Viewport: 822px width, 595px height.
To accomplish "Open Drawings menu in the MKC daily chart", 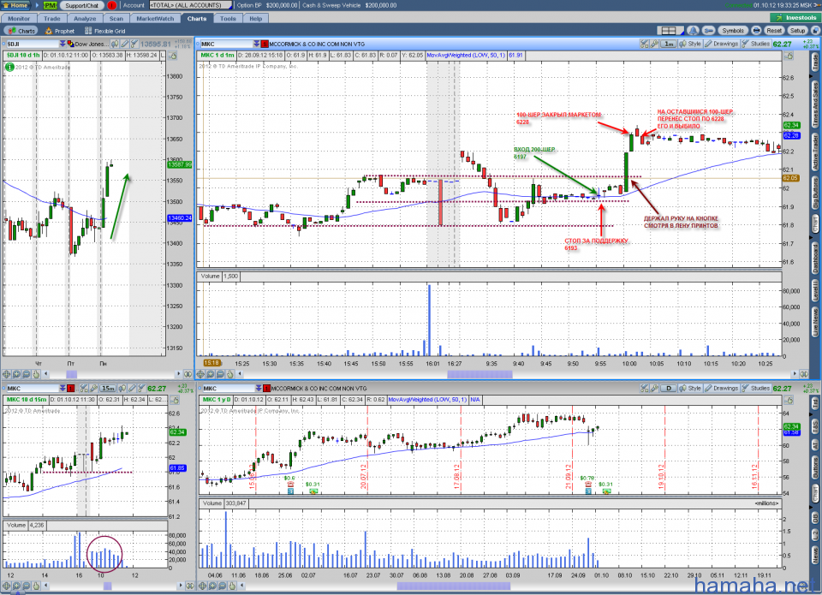I will point(722,389).
